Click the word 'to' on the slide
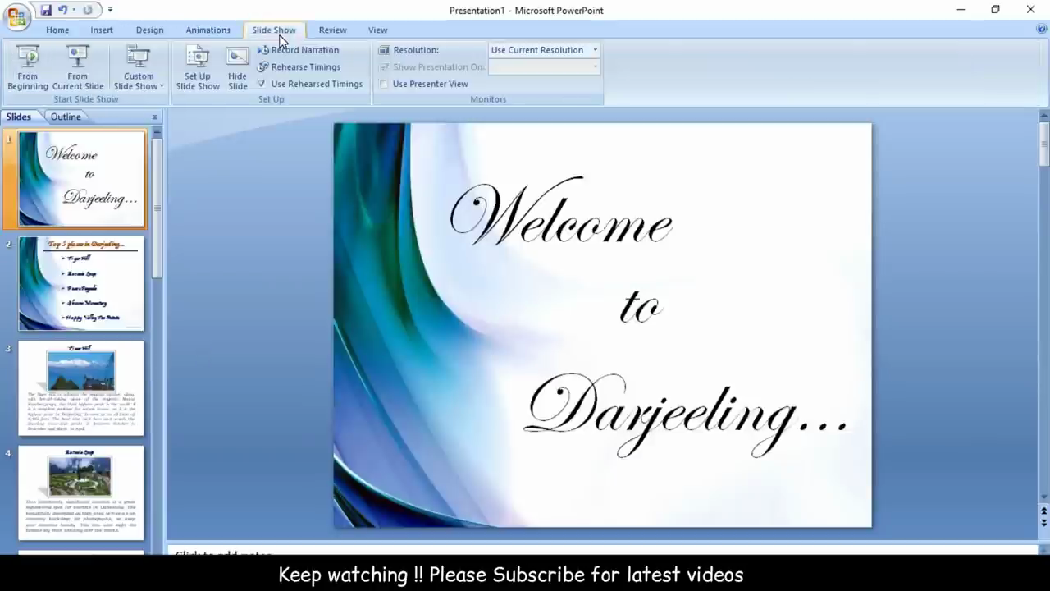Screen dimensions: 1050x591 pyautogui.click(x=641, y=307)
